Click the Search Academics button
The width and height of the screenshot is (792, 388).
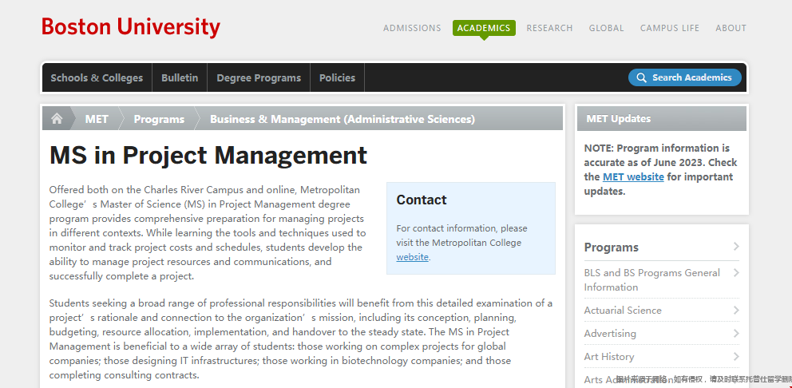(685, 77)
